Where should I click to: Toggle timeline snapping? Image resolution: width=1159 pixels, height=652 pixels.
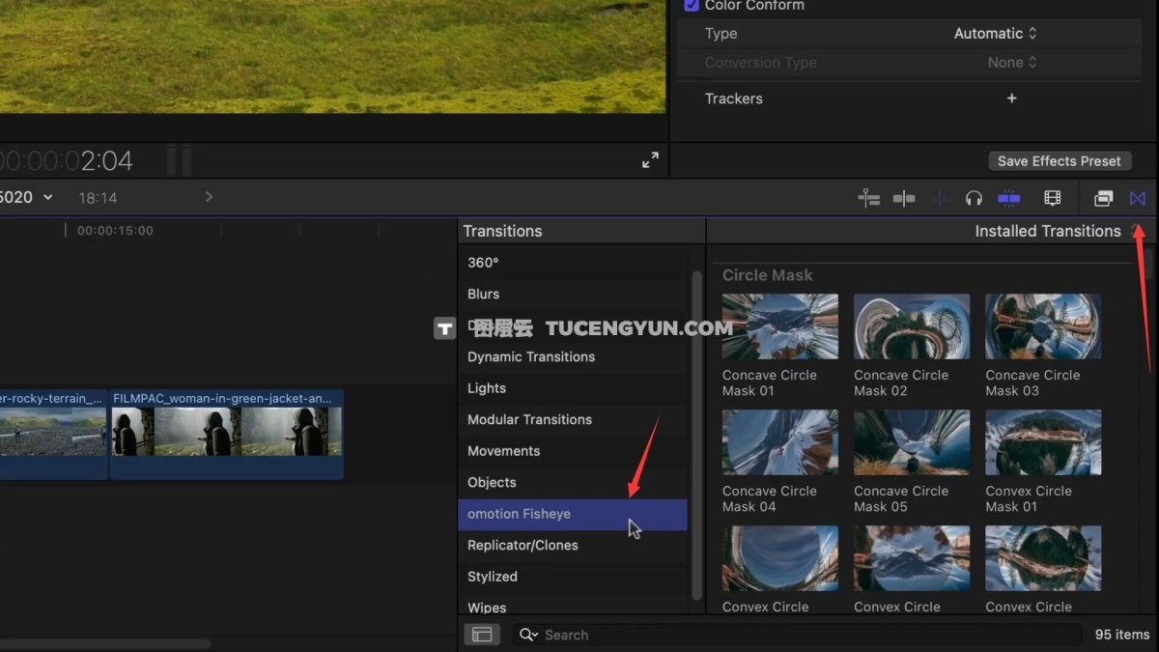(x=1009, y=198)
